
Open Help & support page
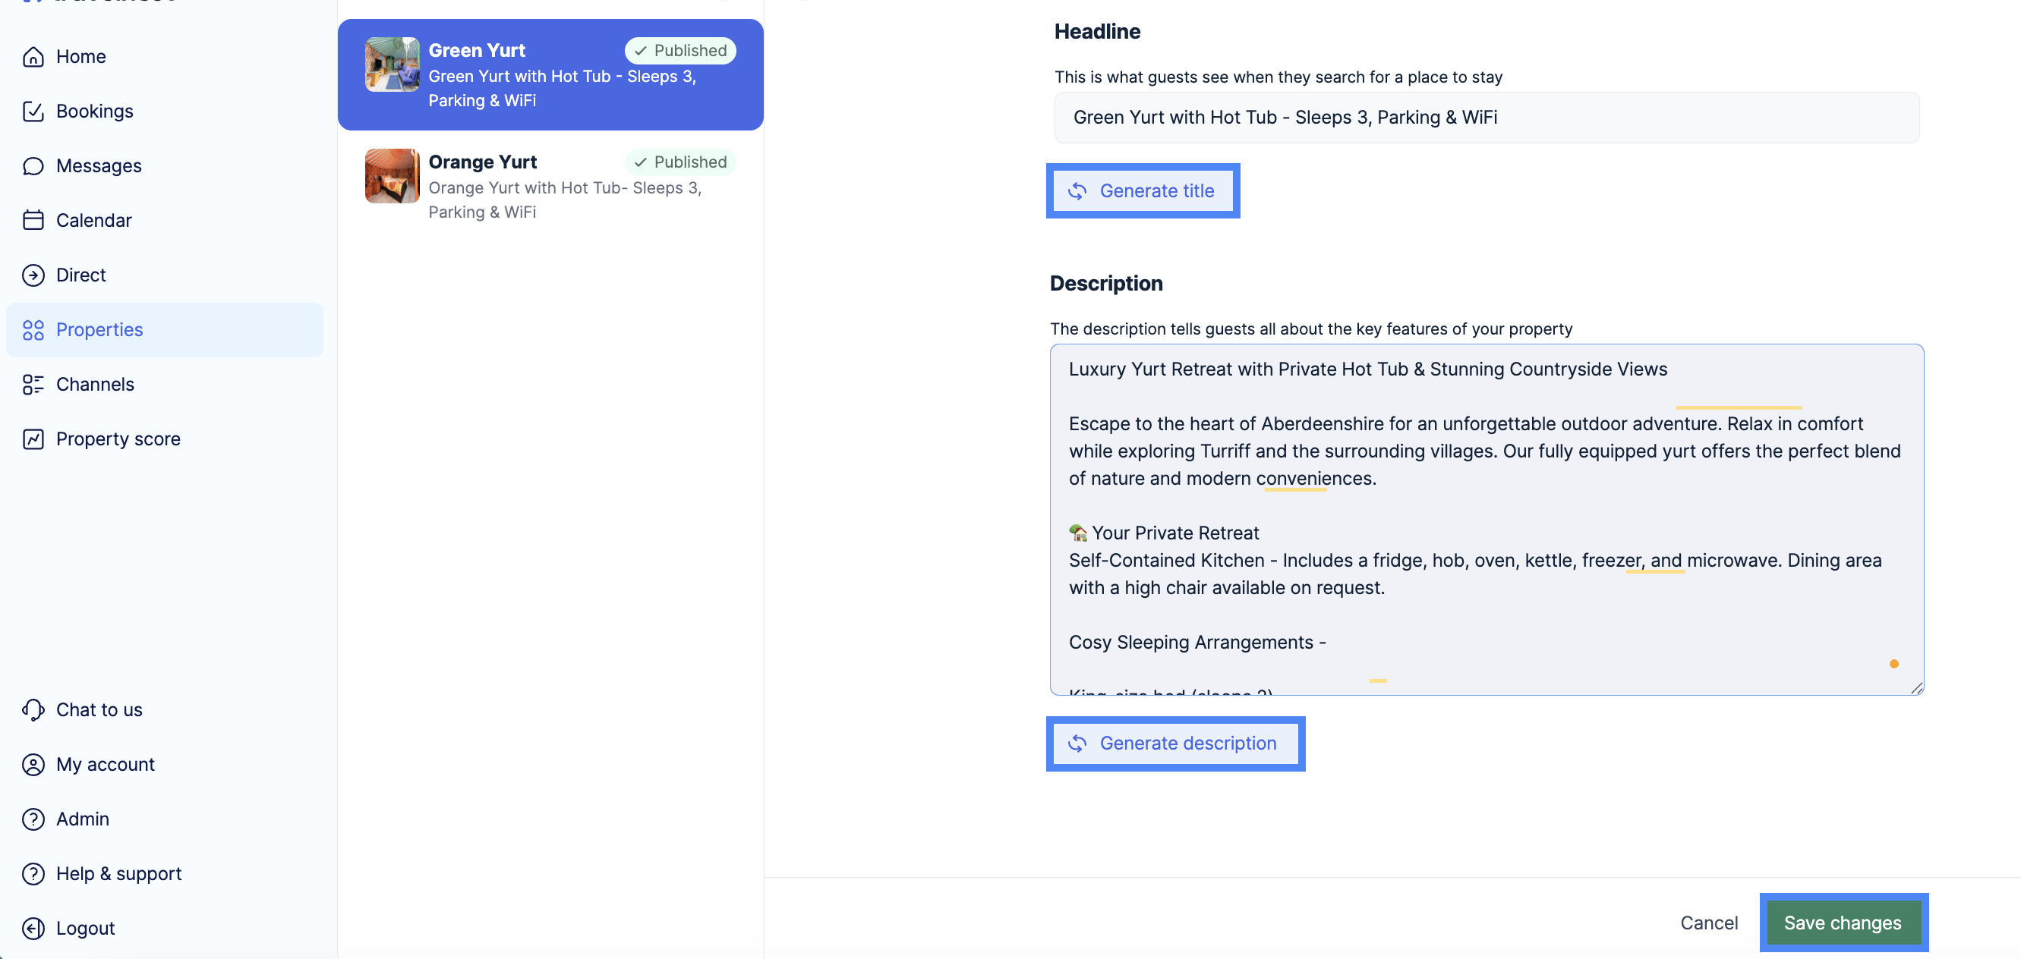point(118,873)
